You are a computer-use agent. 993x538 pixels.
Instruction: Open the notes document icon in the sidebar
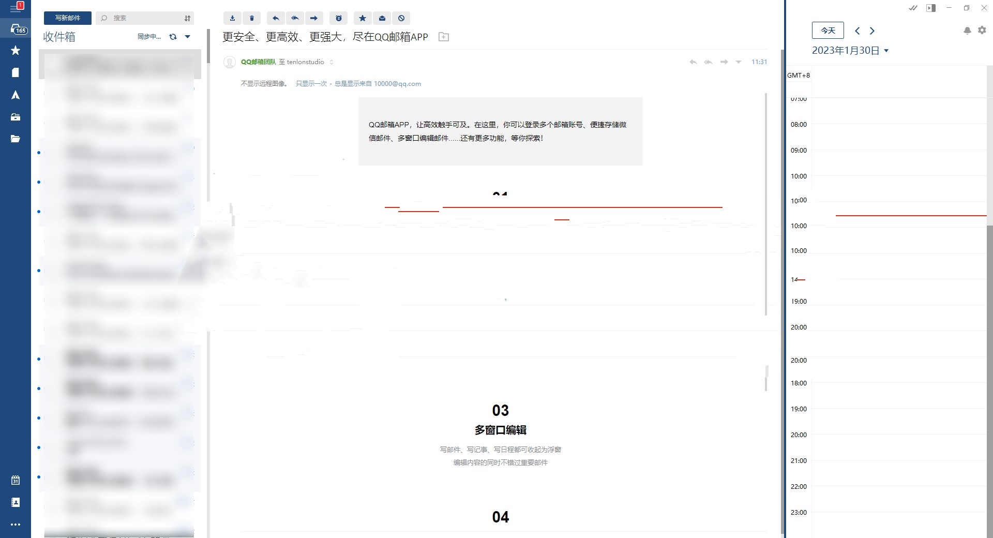16,72
